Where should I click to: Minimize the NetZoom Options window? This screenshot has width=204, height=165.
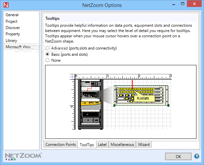(173, 4)
